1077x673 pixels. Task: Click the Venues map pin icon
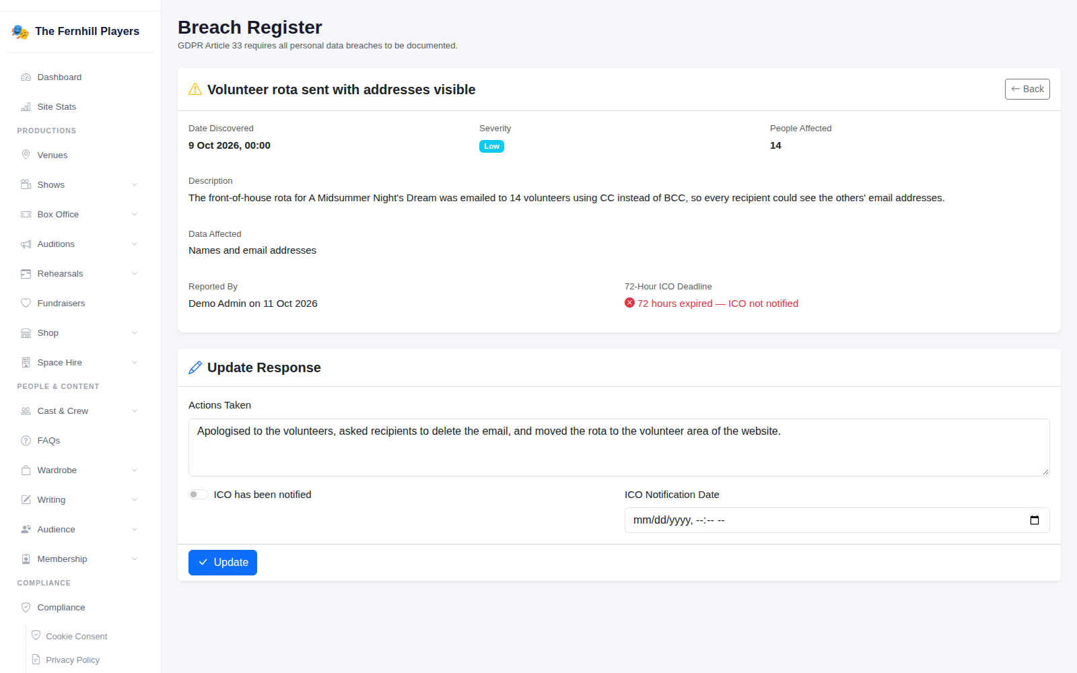pos(26,155)
